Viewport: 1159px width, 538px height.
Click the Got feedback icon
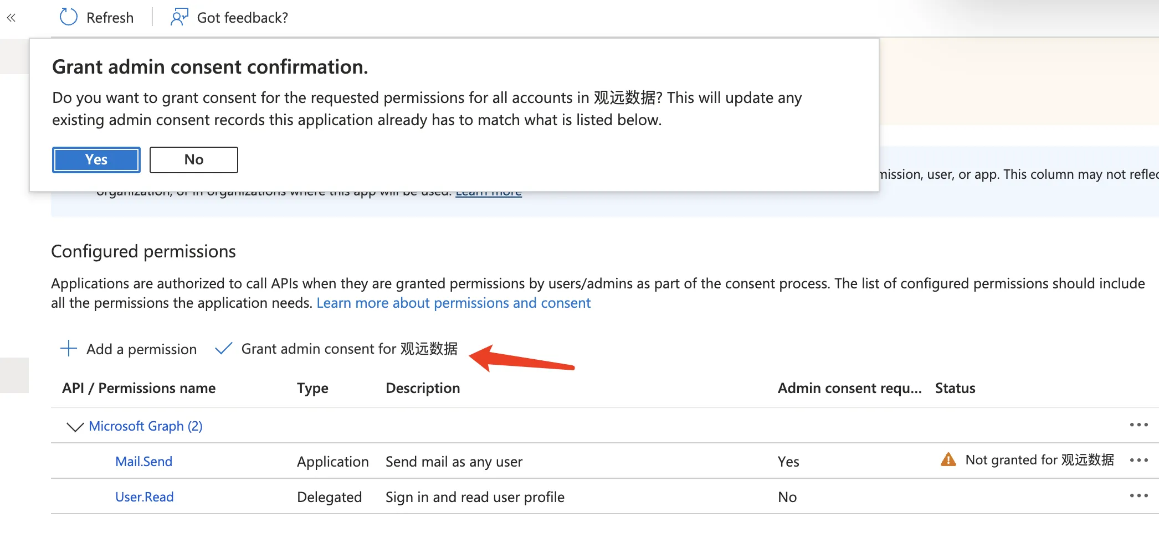178,16
